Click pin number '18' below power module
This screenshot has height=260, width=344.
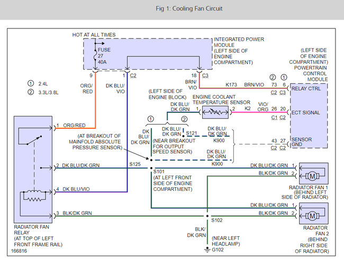click(x=194, y=75)
